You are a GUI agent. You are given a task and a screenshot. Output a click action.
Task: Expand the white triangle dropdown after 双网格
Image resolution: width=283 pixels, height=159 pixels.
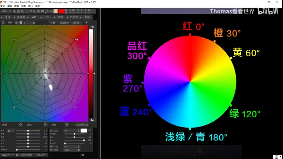click(86, 23)
